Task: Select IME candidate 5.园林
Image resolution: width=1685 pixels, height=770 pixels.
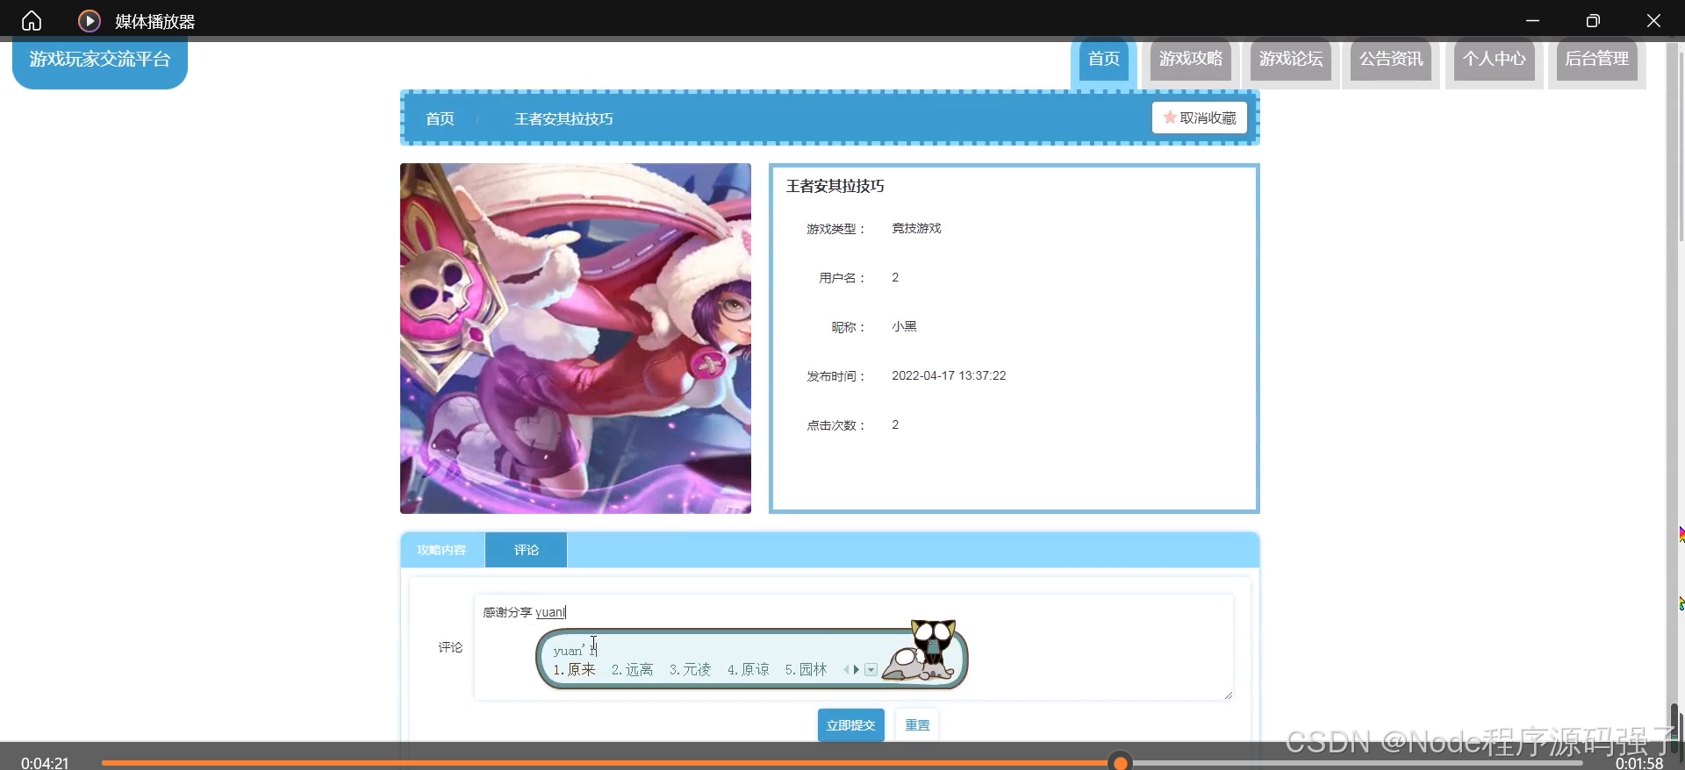Action: tap(806, 669)
